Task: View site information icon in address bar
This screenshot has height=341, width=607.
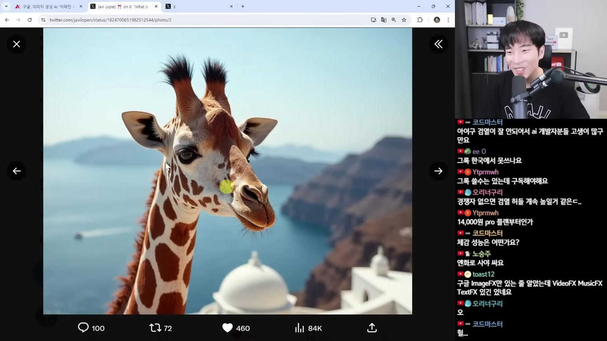Action: [43, 20]
